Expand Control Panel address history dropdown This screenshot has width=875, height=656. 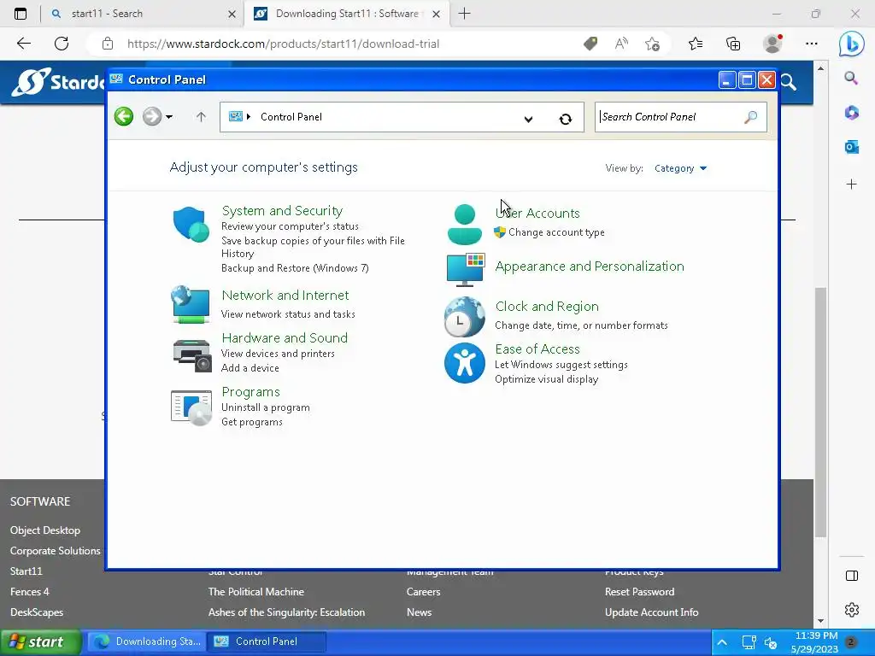click(x=528, y=119)
